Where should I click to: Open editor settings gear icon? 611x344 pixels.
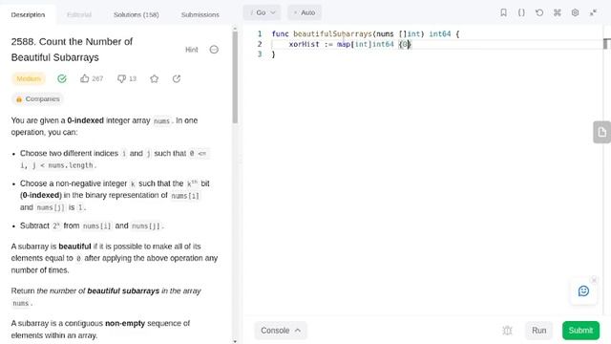pos(575,12)
